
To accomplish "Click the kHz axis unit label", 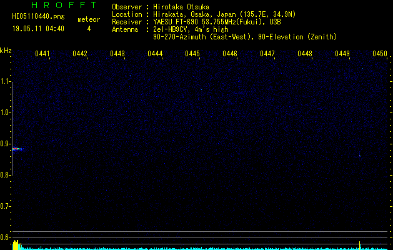I will 6,51.
